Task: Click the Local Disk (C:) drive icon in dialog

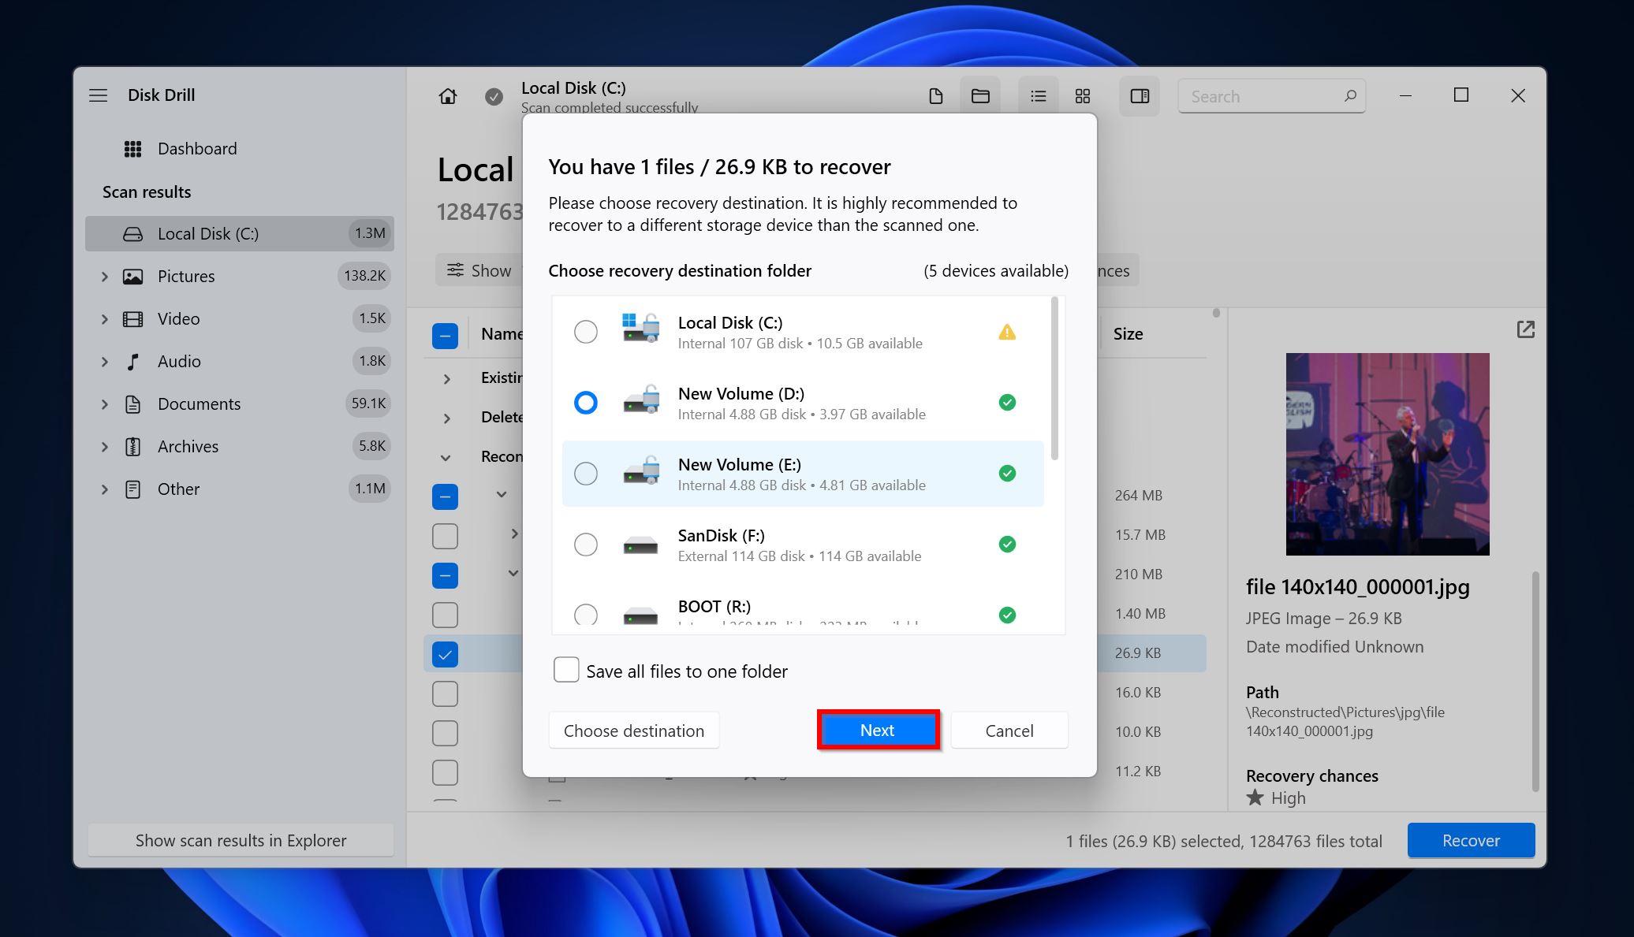Action: [x=640, y=328]
